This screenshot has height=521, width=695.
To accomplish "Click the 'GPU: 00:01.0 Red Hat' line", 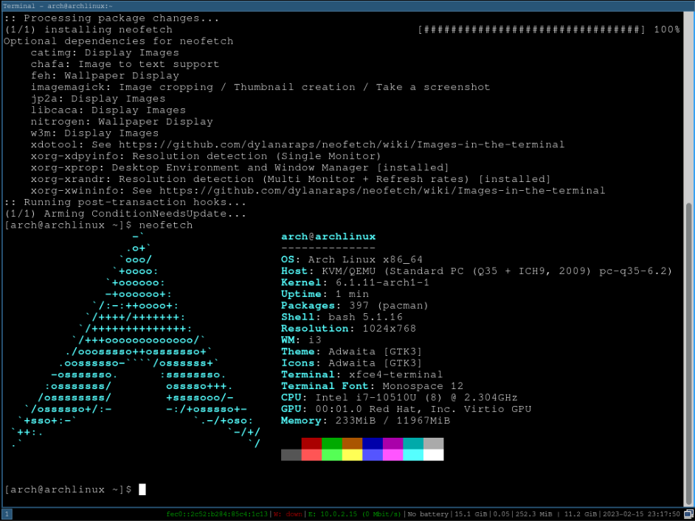I will [406, 410].
